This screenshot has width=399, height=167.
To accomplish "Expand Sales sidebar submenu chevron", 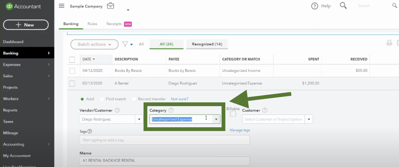I will [x=49, y=76].
